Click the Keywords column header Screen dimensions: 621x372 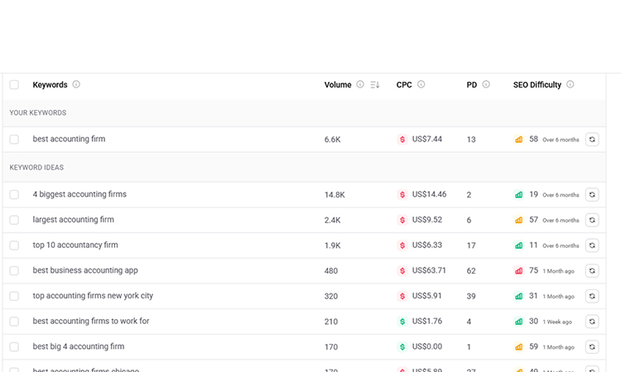pos(50,84)
